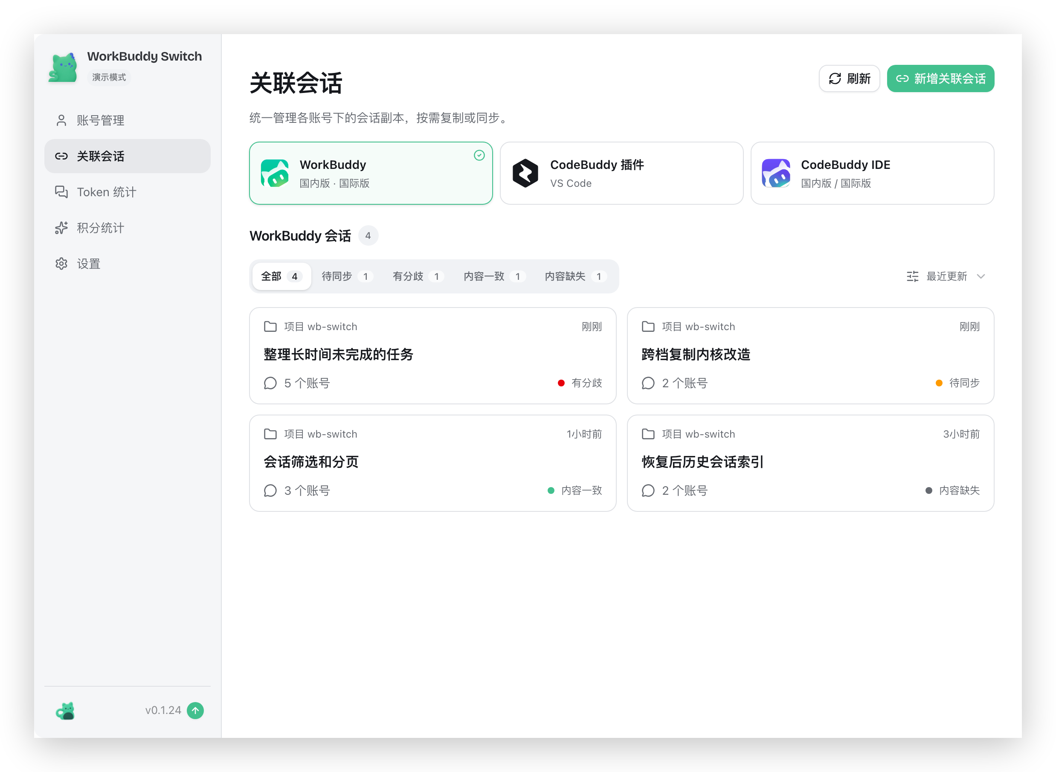
Task: Click folder icon on 跨档复制内核改造 card
Action: pos(648,326)
